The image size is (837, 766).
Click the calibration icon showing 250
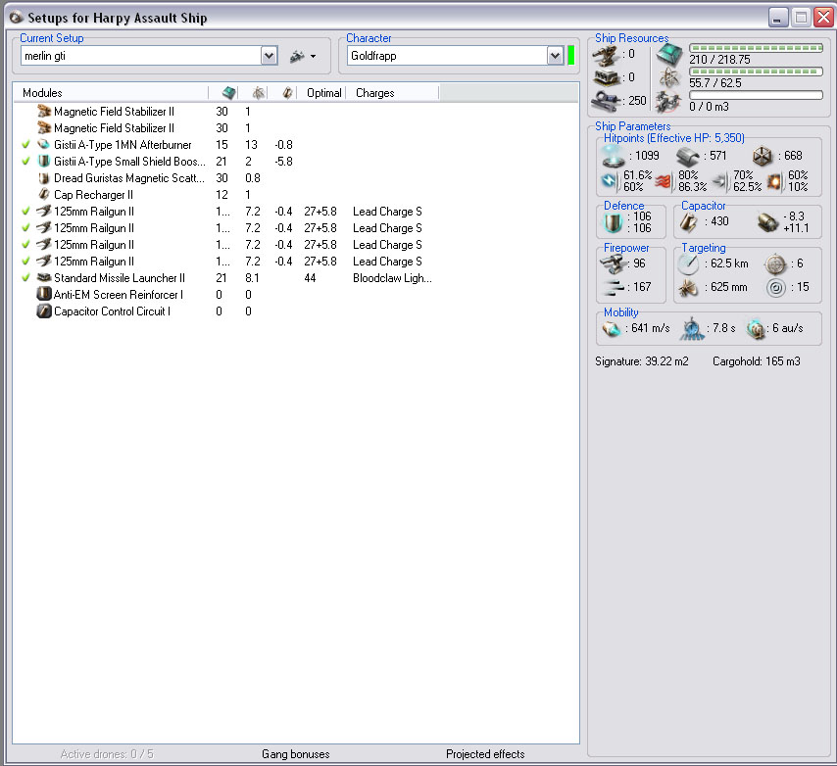click(x=606, y=100)
